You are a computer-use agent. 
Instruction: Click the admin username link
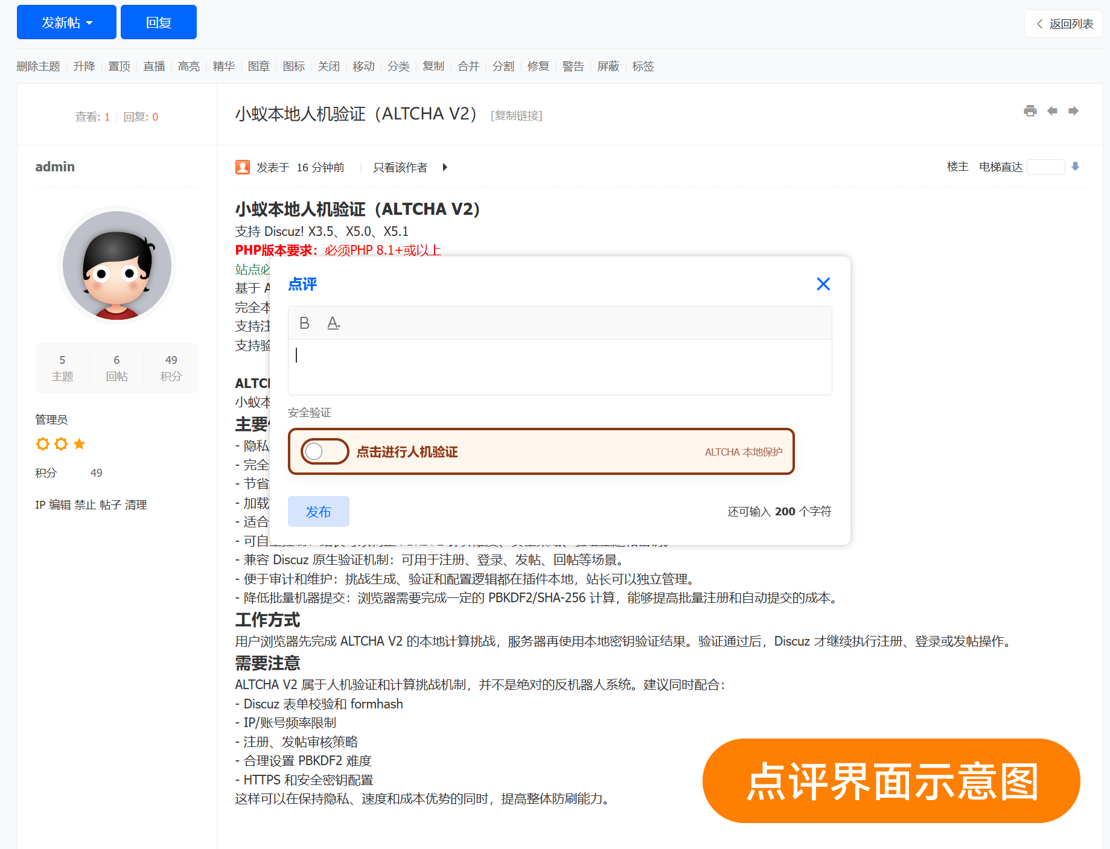[x=55, y=167]
